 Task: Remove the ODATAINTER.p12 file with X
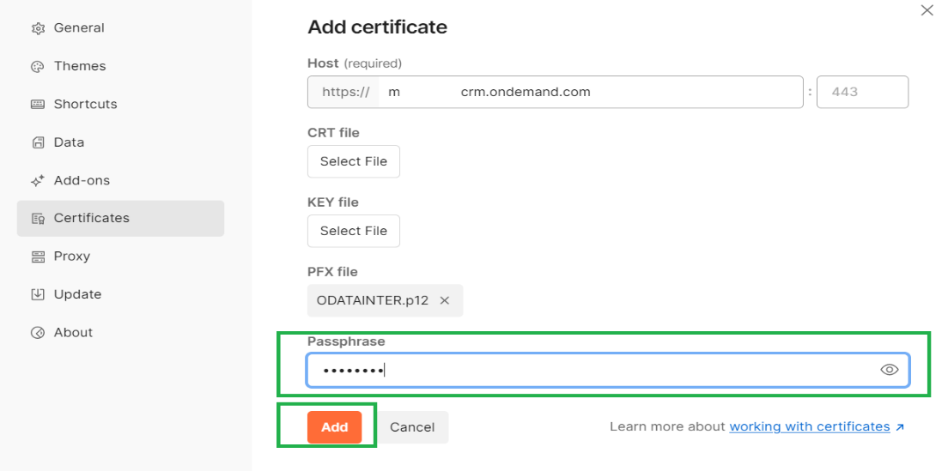pyautogui.click(x=445, y=301)
